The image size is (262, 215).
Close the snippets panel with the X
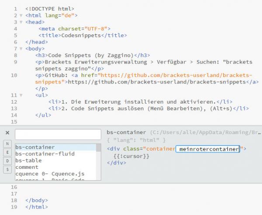7,132
